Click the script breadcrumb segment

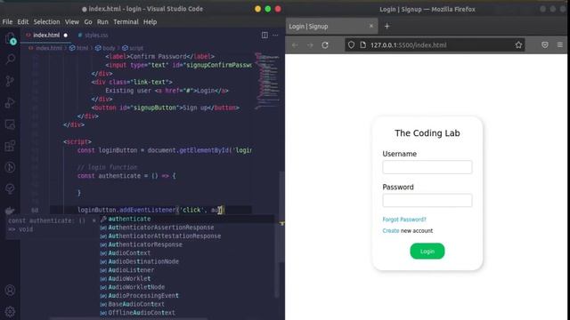(x=133, y=48)
